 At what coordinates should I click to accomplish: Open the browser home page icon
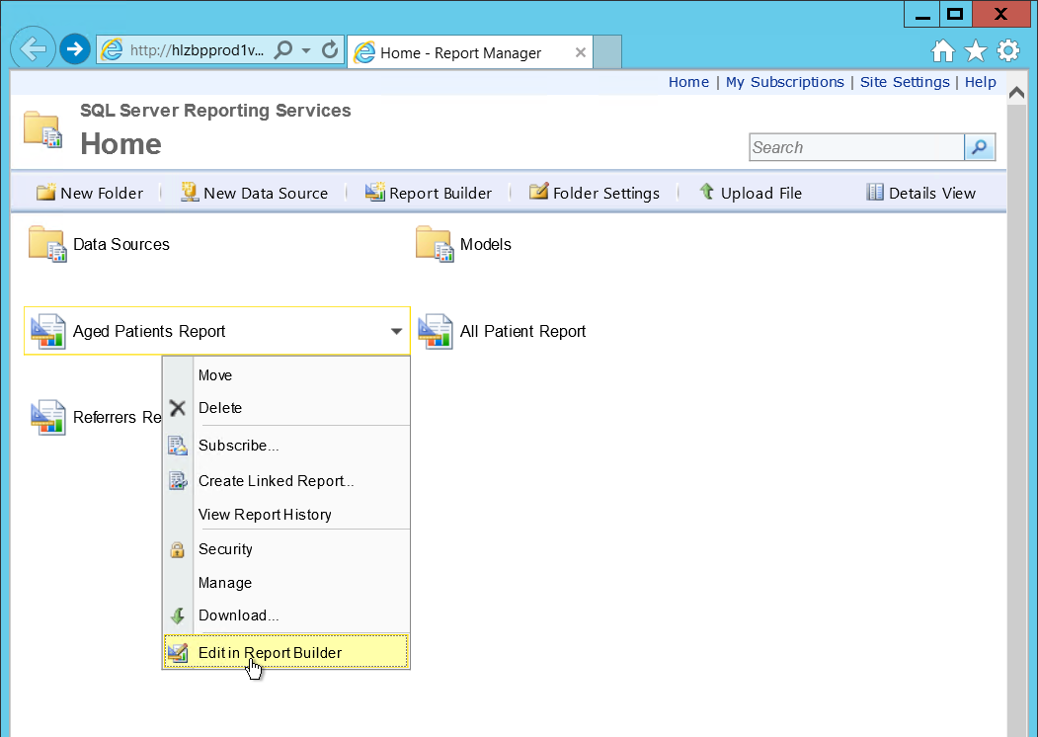pos(943,51)
